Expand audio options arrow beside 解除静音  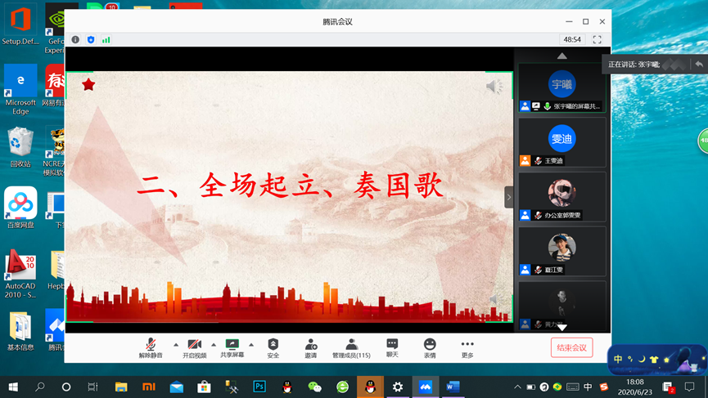tap(175, 344)
